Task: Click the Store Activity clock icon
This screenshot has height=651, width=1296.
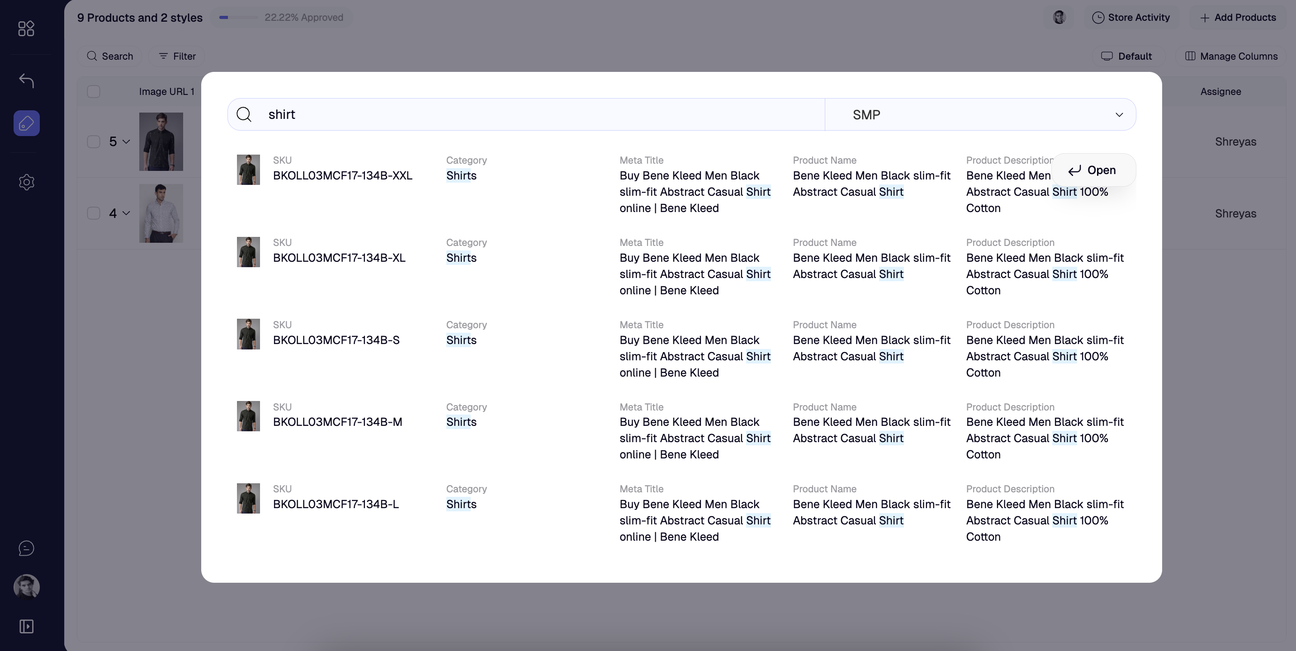Action: tap(1098, 18)
